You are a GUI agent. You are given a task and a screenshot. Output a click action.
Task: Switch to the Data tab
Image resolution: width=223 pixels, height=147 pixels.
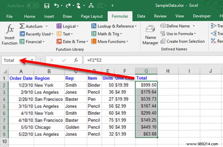point(141,16)
